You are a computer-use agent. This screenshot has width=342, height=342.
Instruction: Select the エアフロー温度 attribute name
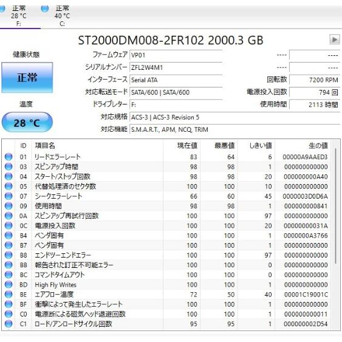54,294
